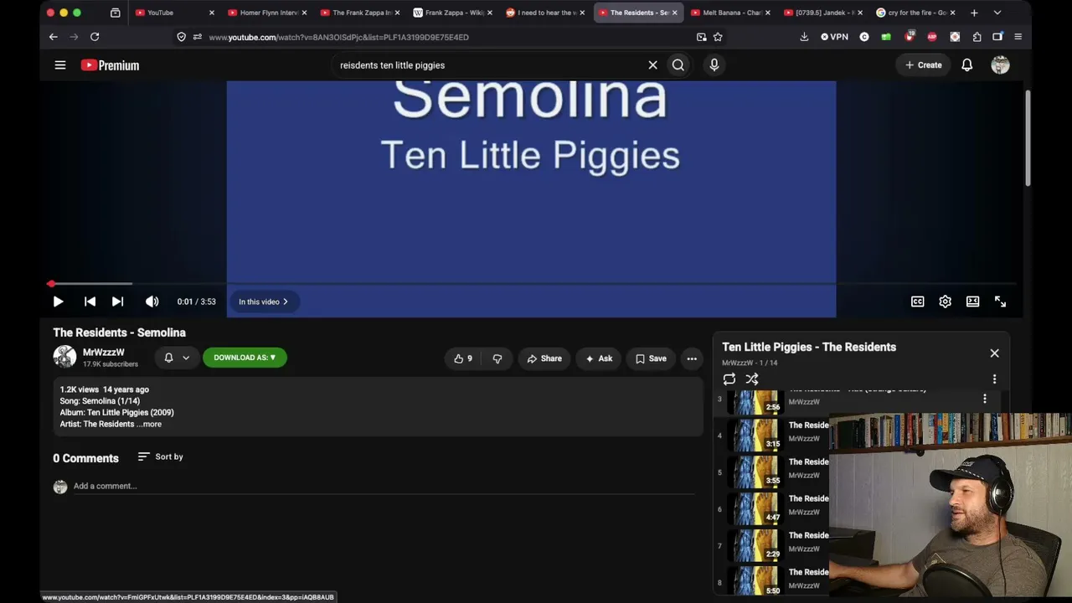
Task: Toggle closed captions on the player
Action: coord(918,301)
